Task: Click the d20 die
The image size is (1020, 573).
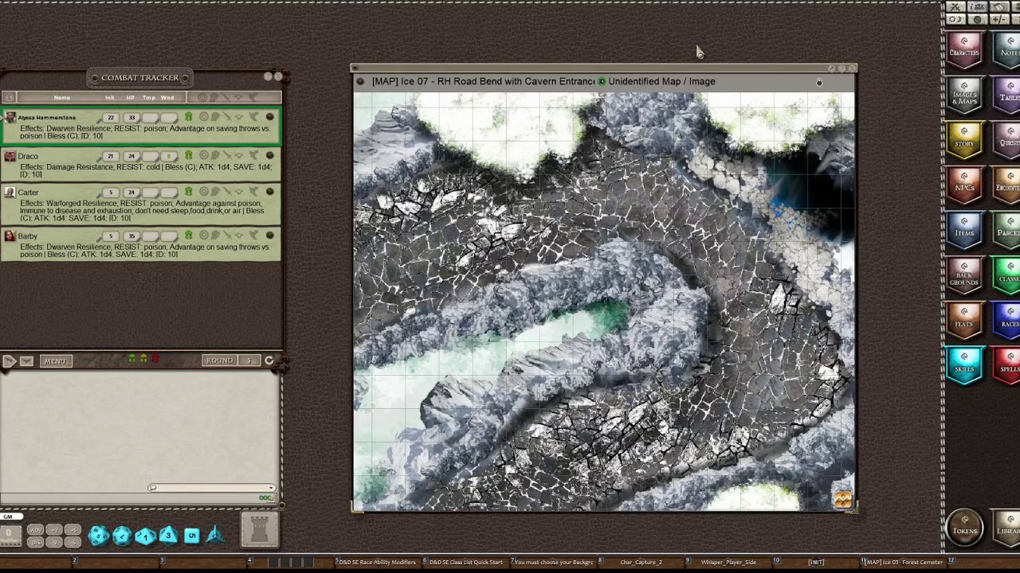Action: (x=99, y=536)
